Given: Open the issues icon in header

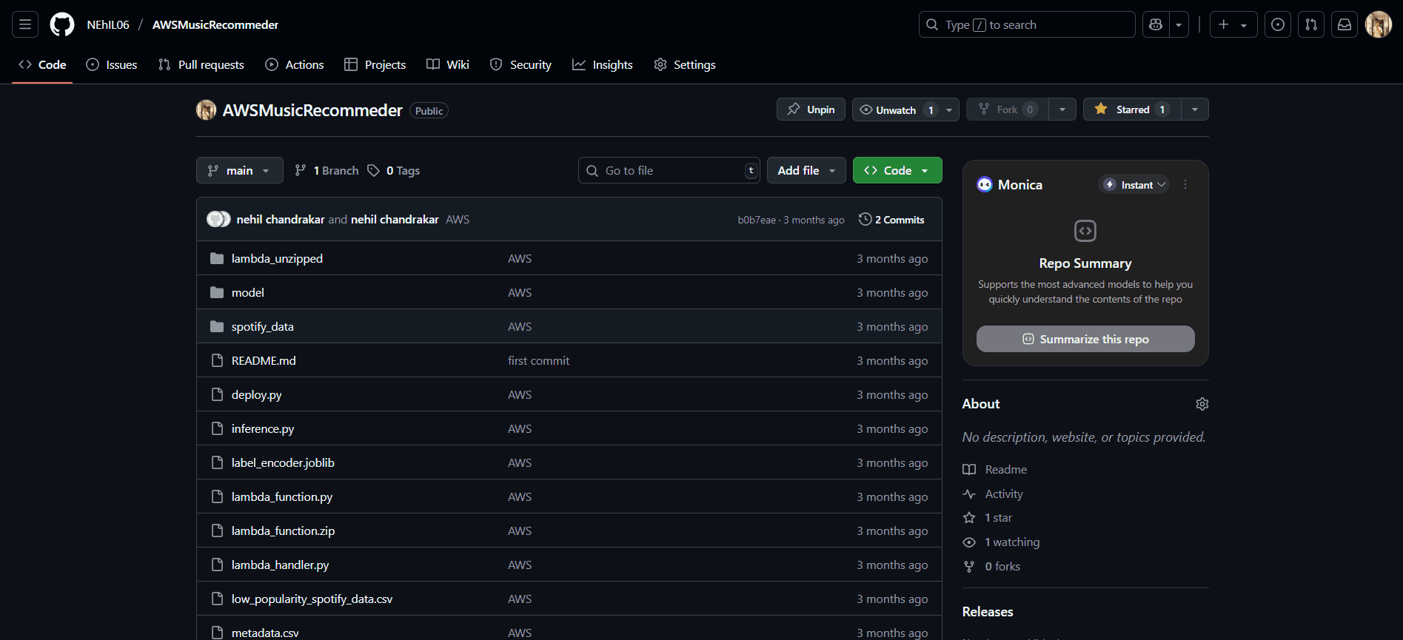Looking at the screenshot, I should (x=1278, y=24).
